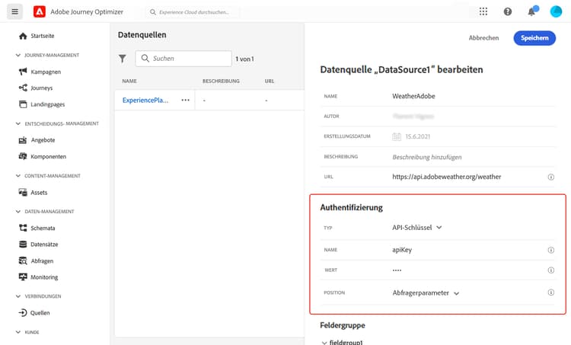
Task: Open Abfragen in the sidebar
Action: 36,261
